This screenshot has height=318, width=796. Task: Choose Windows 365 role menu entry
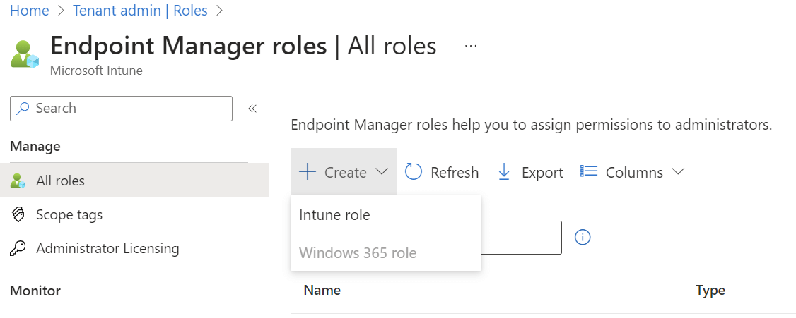358,252
